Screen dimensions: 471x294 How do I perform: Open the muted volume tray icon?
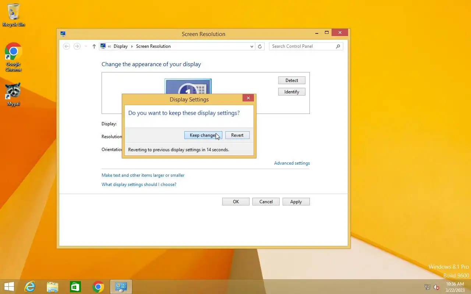[436, 287]
